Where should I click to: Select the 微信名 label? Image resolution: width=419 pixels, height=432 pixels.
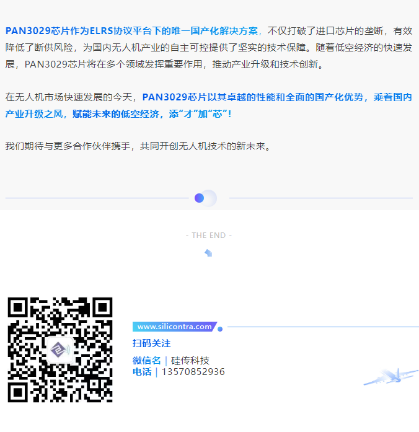click(146, 360)
